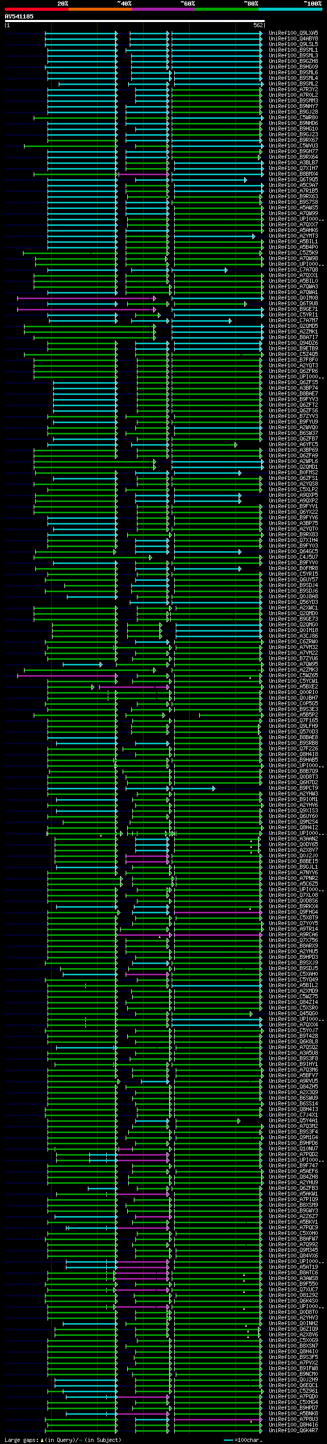Click the orange ~40% identity legend segment
Viewport: 327px width, 1444px height.
[x=100, y=9]
